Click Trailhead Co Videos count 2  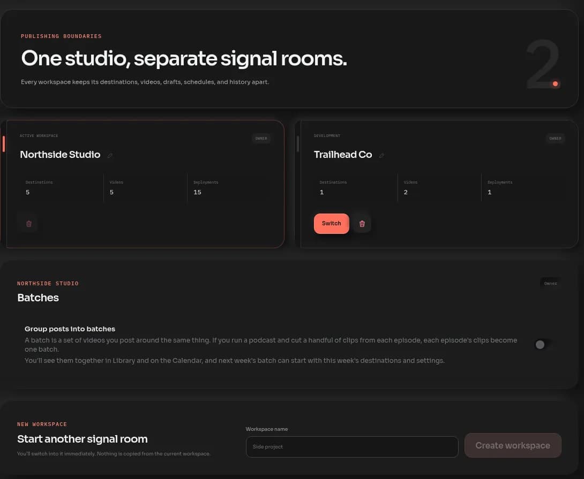coord(406,192)
